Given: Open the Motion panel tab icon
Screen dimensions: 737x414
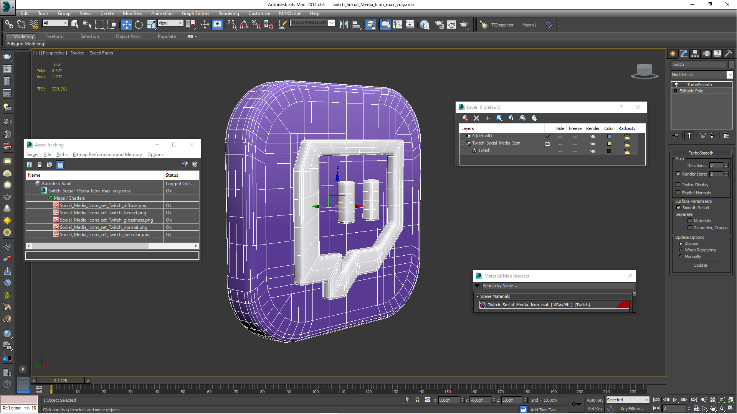Looking at the screenshot, I should click(706, 54).
